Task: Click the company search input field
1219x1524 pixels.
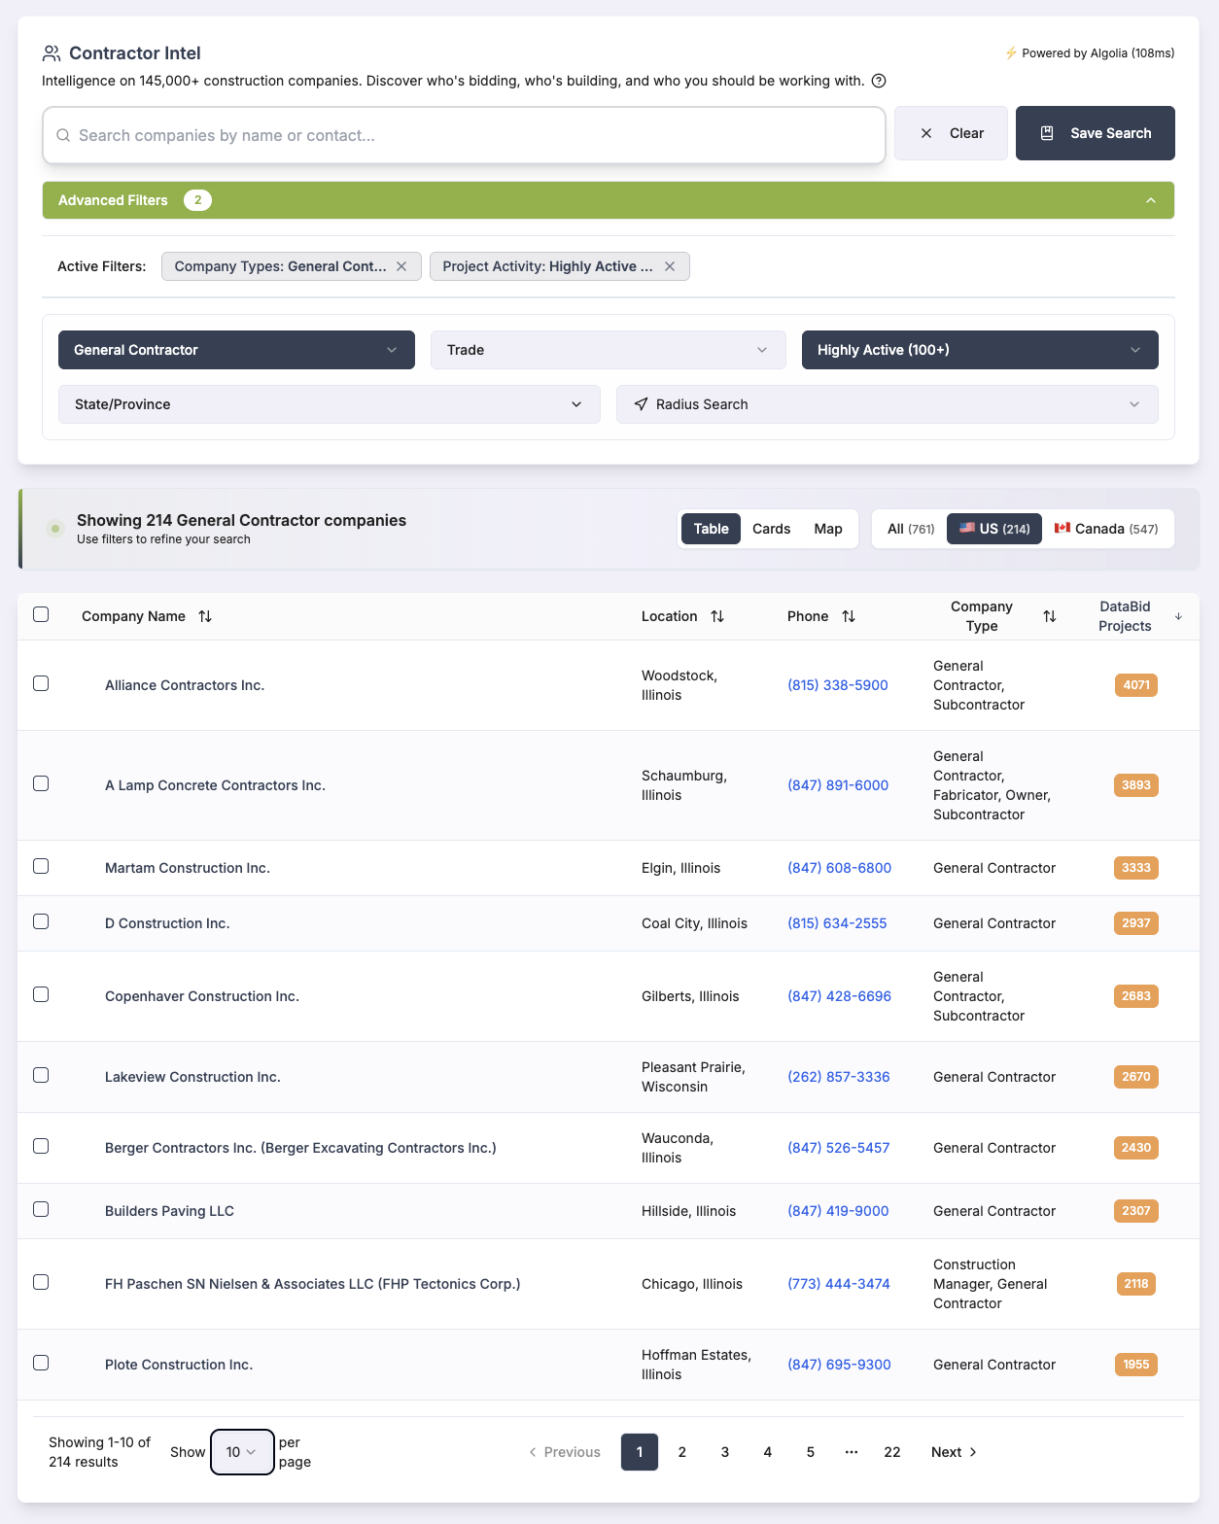Action: [x=464, y=135]
